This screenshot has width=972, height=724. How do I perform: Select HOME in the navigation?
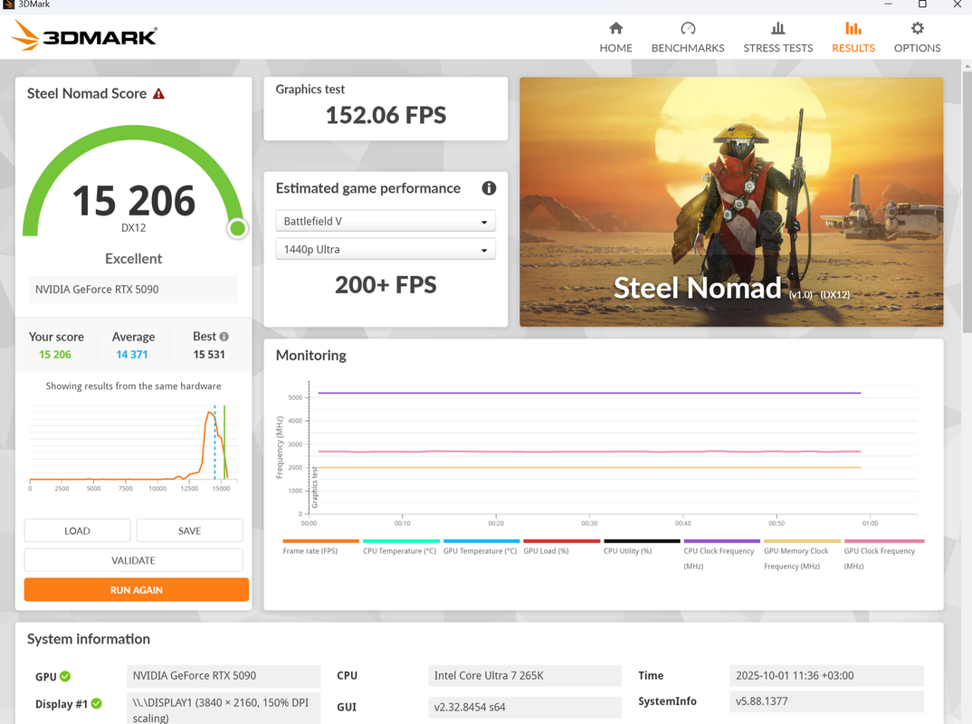(x=615, y=48)
